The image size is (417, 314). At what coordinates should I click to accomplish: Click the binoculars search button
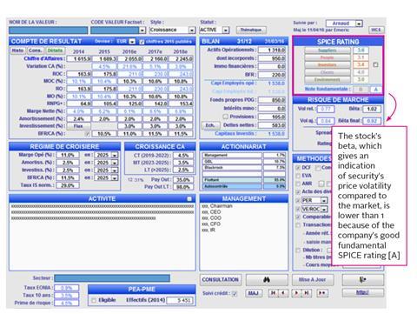coord(267,280)
